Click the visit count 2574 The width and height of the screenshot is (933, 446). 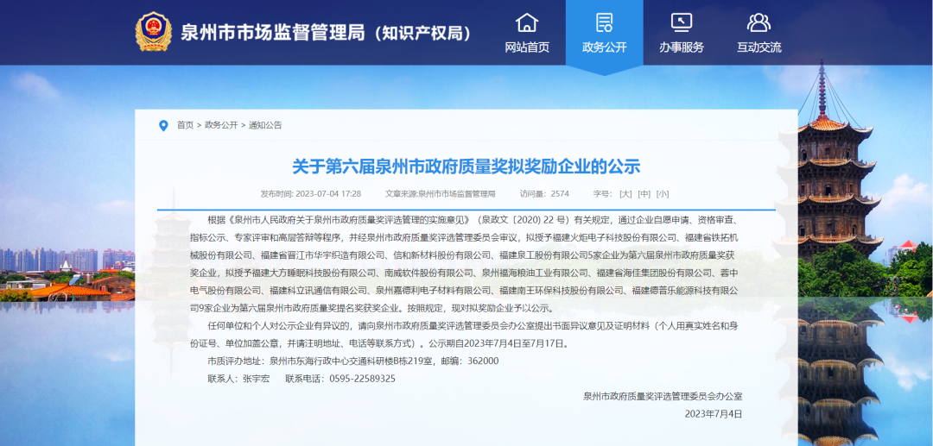point(560,194)
